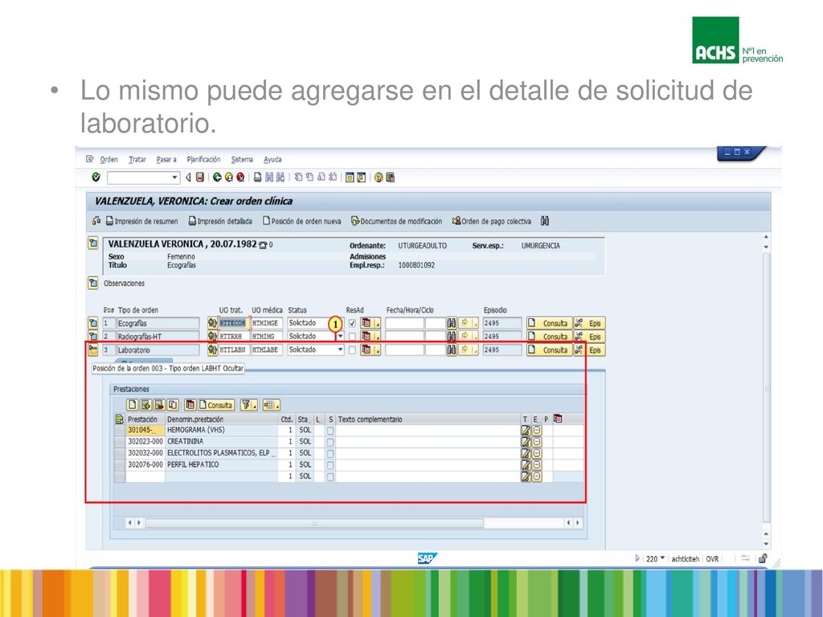Click the yellow Exit arrow icon
The width and height of the screenshot is (823, 617).
coord(229,178)
